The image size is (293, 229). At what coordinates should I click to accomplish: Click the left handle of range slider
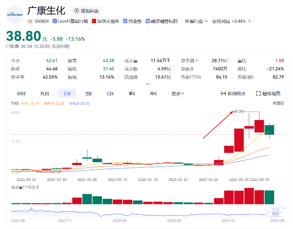270,212
